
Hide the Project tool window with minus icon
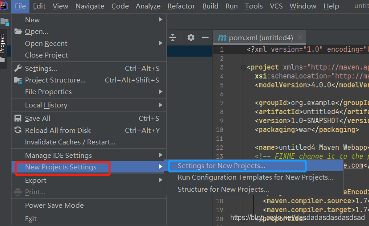[205, 37]
